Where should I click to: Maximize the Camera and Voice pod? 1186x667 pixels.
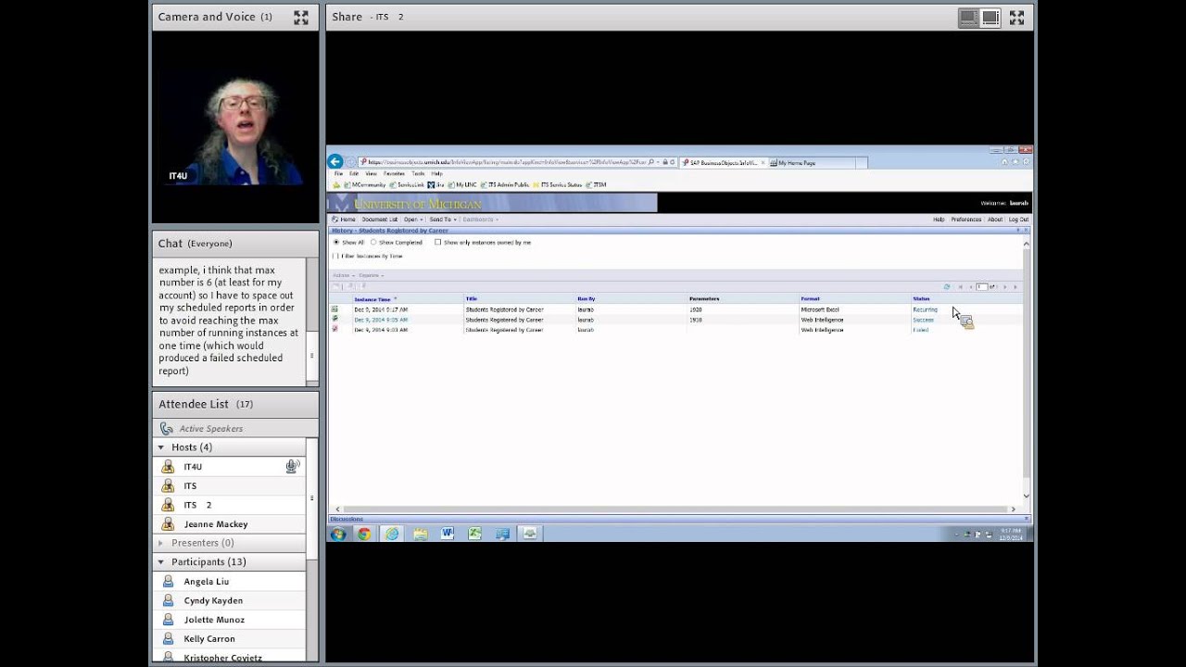pyautogui.click(x=301, y=17)
